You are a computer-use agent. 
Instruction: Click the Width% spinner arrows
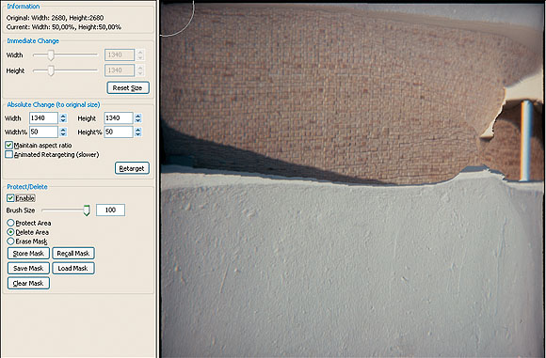[63, 132]
